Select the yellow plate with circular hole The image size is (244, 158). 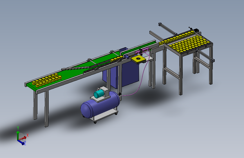coord(138,59)
